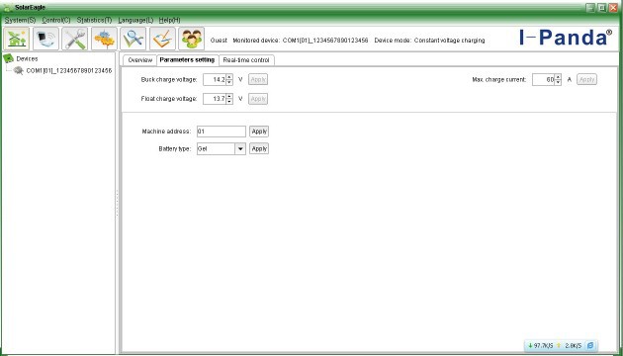
Task: Open the Battery type dropdown arrow
Action: (x=240, y=149)
